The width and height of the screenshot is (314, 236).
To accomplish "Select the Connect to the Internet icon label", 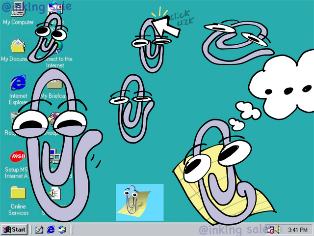I will pos(55,62).
